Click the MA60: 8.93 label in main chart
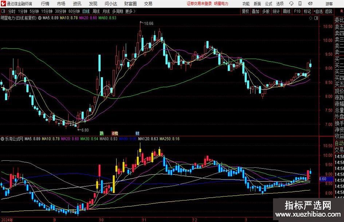Image resolution: width=344 pixels, height=222 pixels. point(107,18)
